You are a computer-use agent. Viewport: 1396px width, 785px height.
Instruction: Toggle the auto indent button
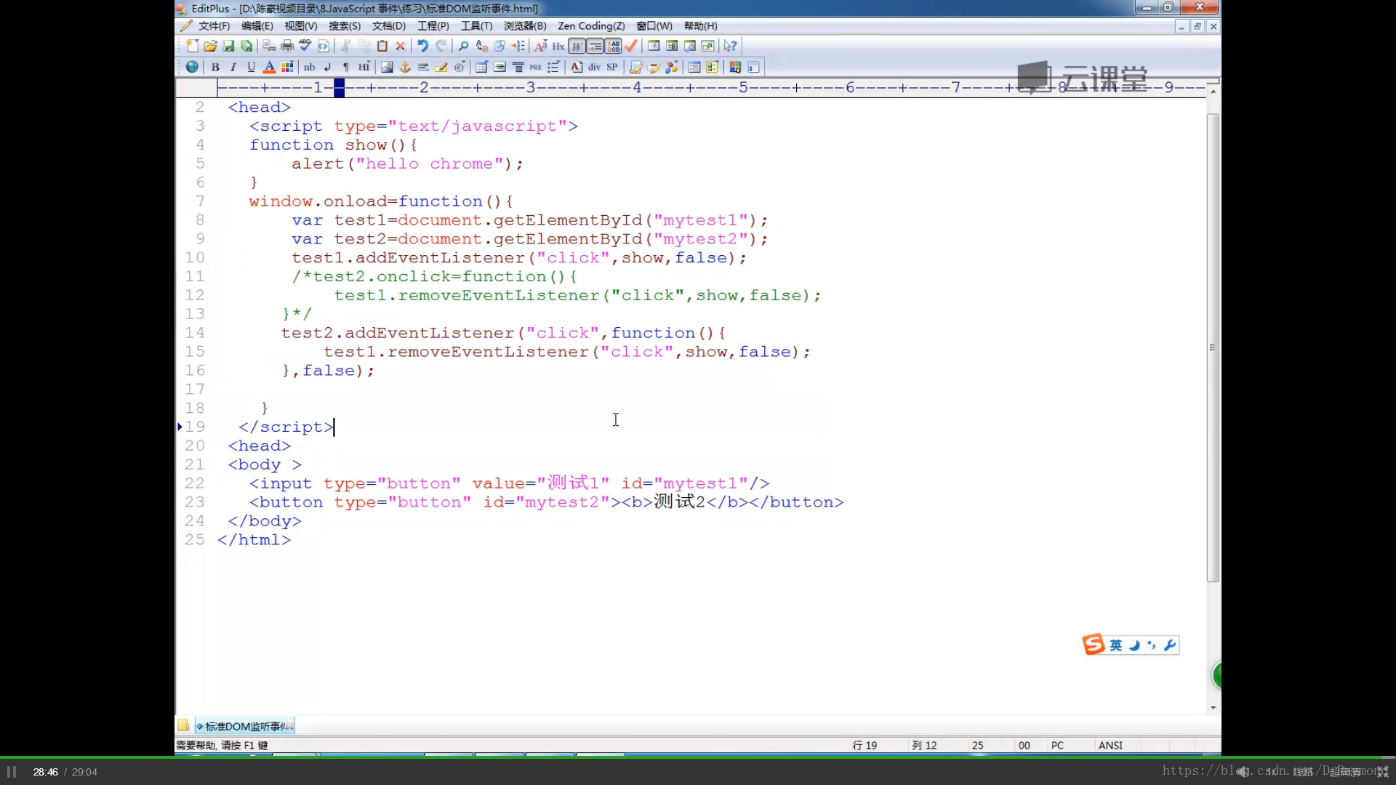(x=595, y=46)
